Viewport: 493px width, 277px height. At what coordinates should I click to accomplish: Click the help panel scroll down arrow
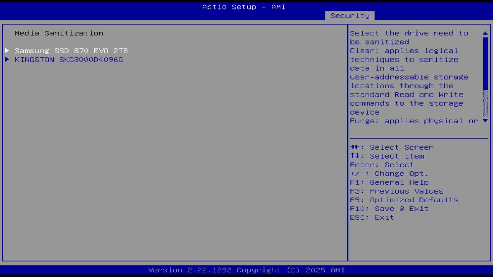pos(485,121)
